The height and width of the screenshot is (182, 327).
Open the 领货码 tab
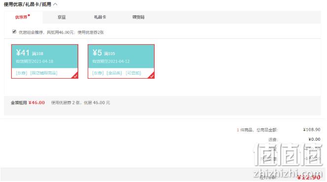coord(138,17)
